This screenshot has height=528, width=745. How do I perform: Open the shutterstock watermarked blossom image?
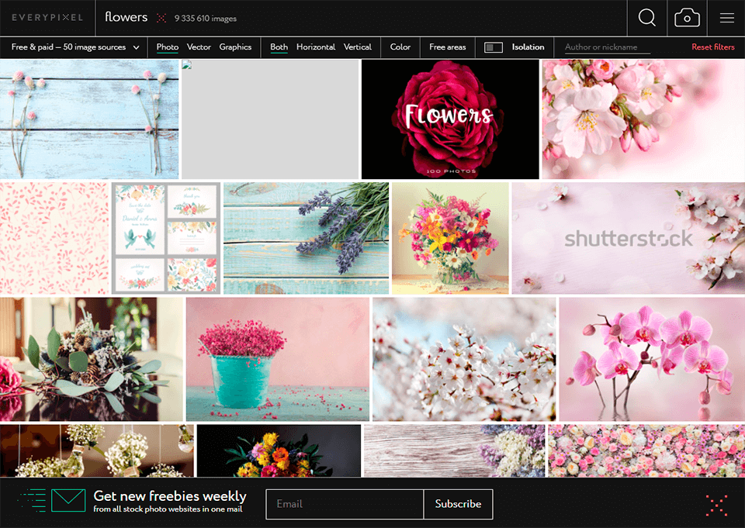628,238
